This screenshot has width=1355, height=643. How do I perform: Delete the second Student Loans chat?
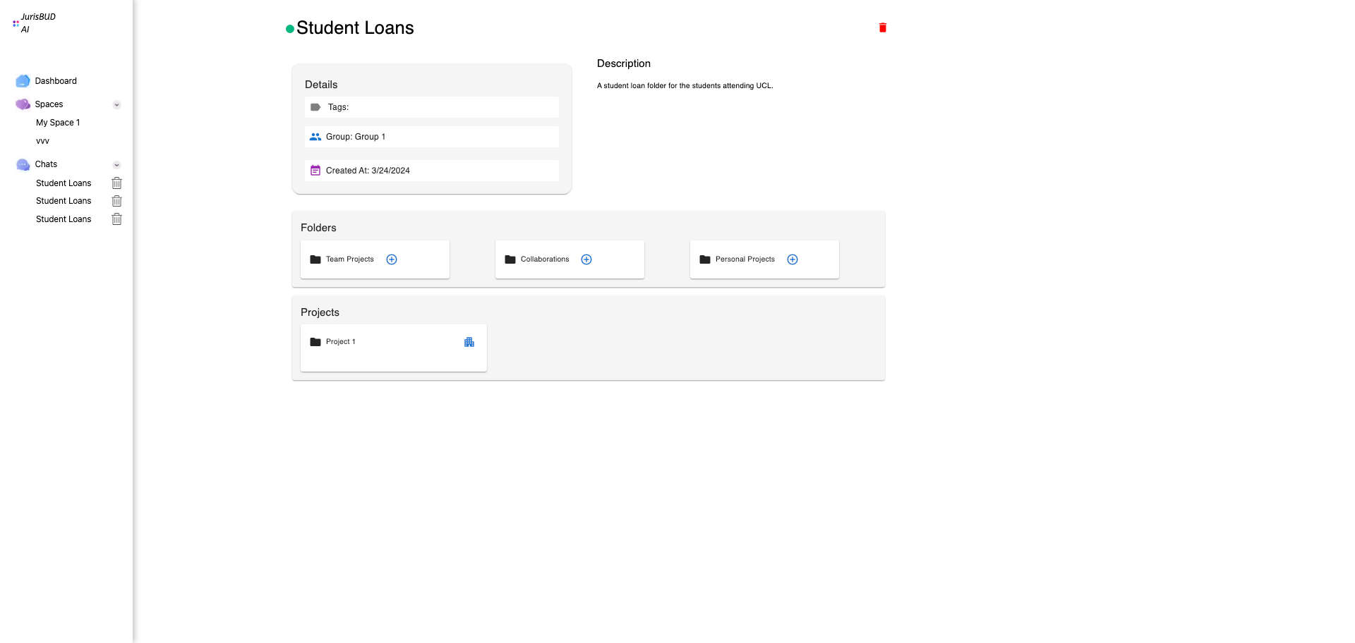[x=117, y=201]
